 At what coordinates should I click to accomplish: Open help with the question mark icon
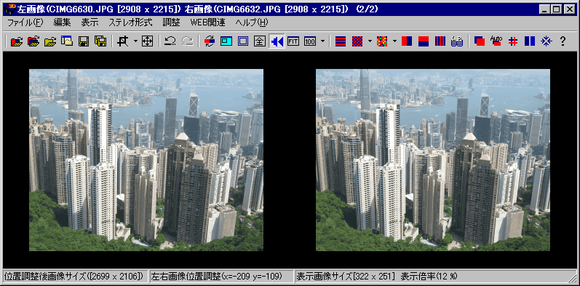click(x=563, y=41)
